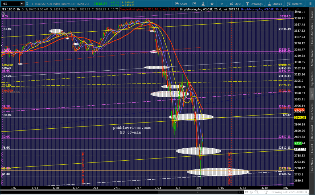Open the Drawing set: 2020-0309(1) selector
The image size is (315, 195).
pos(289,192)
